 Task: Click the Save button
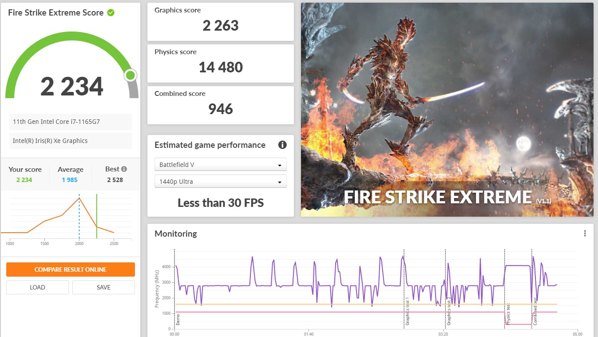point(103,287)
